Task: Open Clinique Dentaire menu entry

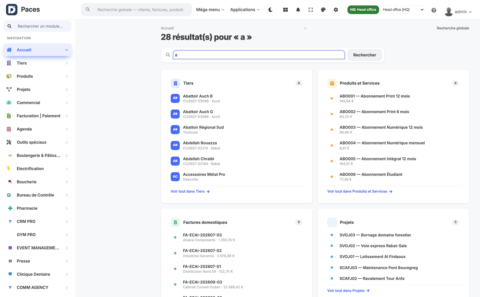Action: [38, 274]
